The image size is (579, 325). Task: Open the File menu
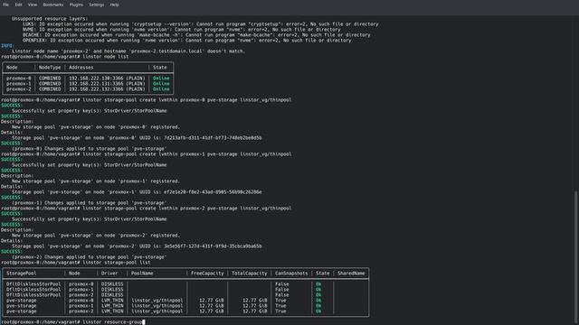coord(6,5)
